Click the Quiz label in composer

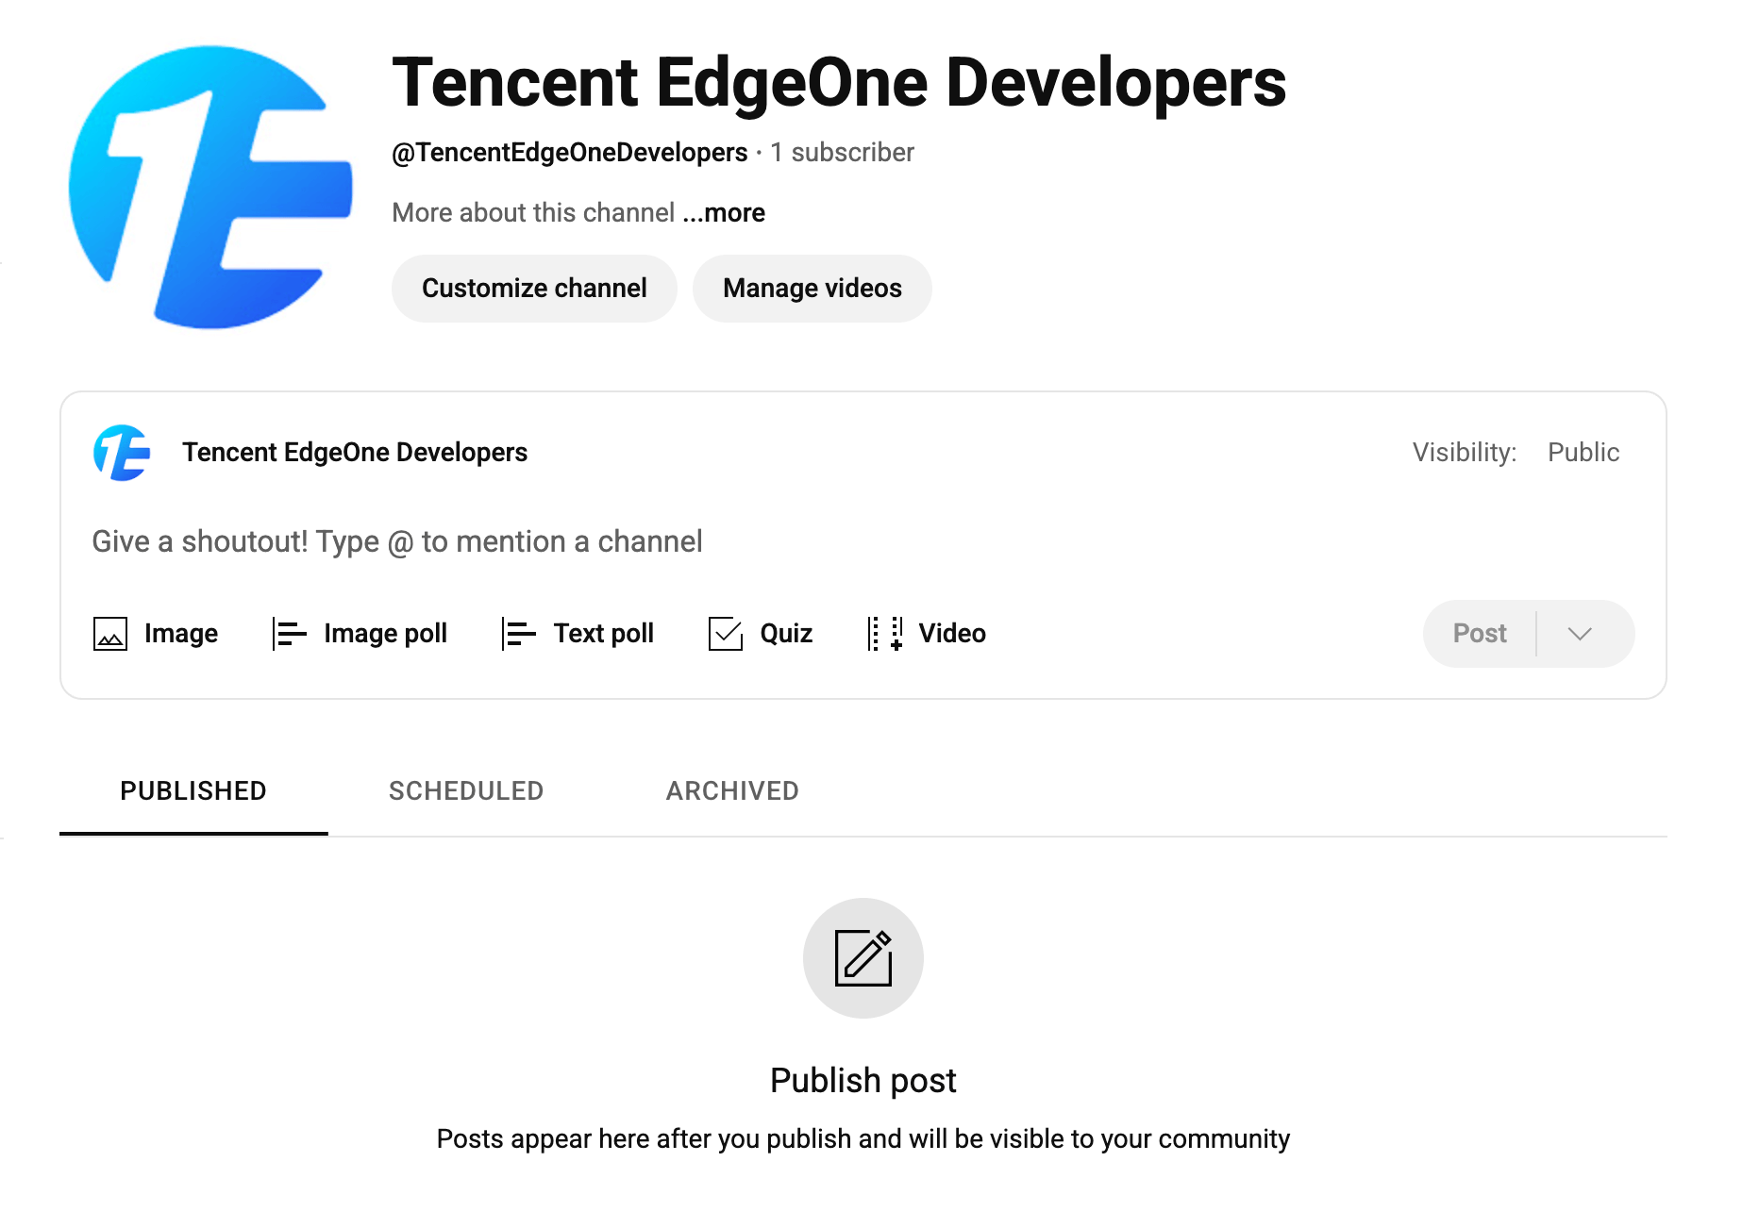click(786, 634)
